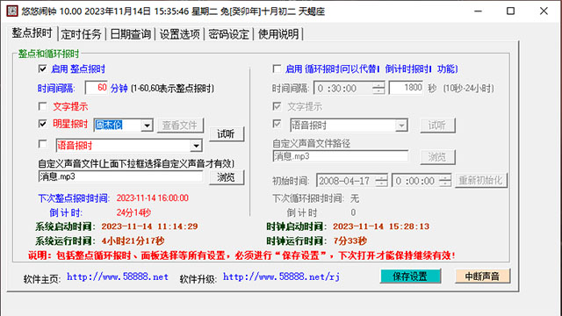Screen dimensions: 562x316
Task: Click the 保存设置 button
Action: [410, 276]
